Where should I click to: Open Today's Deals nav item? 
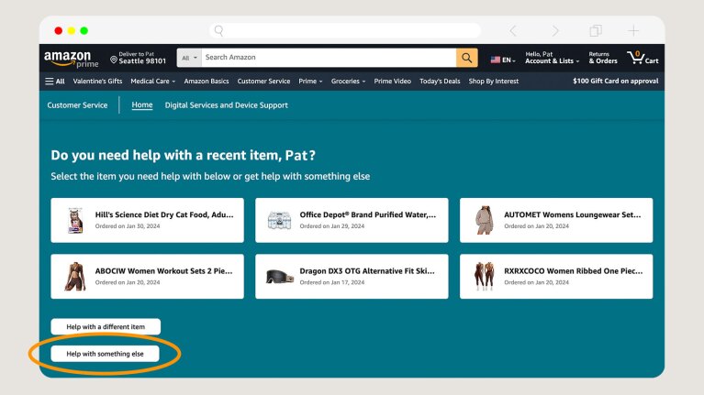[x=440, y=82]
